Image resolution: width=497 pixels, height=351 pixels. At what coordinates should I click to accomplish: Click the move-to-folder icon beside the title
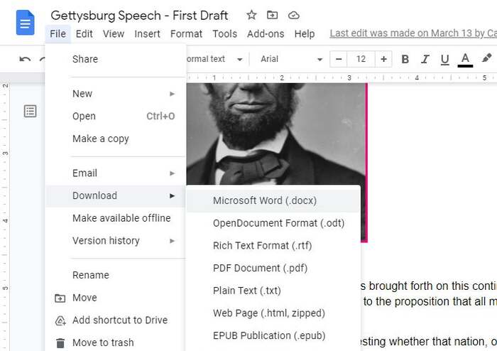pos(272,15)
